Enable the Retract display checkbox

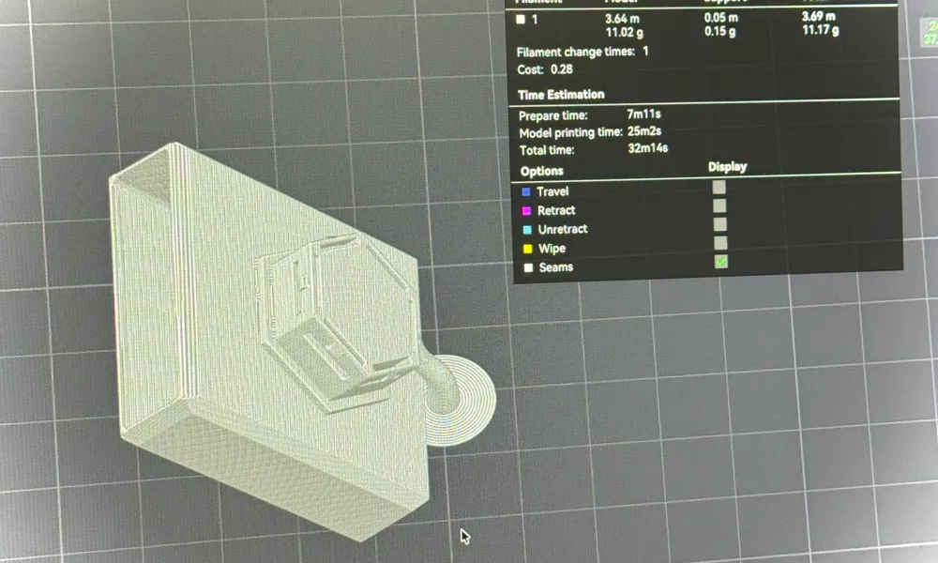pos(719,205)
